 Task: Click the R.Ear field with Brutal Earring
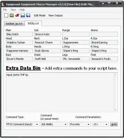(x=104, y=43)
